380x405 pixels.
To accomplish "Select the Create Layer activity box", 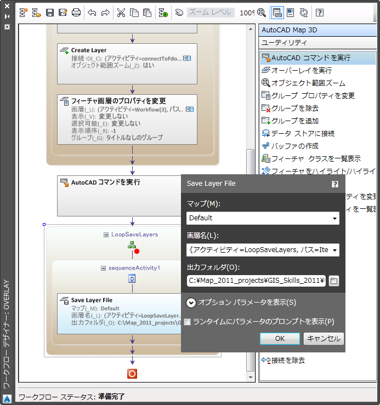I will [127, 64].
